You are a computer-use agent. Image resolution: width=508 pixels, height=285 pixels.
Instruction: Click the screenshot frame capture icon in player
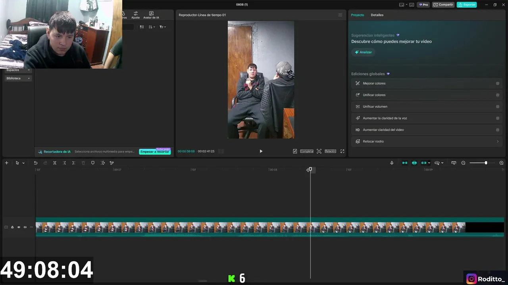[319, 151]
